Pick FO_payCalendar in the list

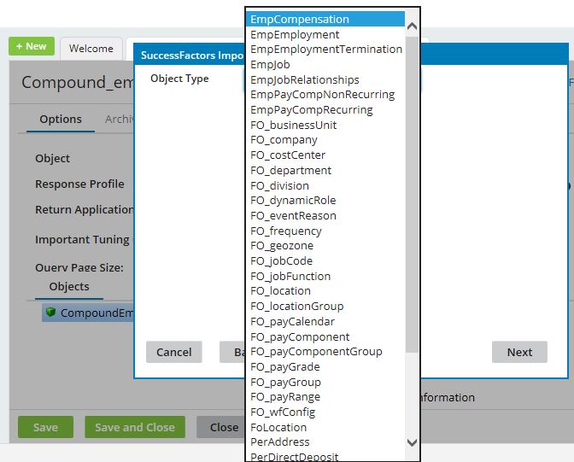pos(325,321)
